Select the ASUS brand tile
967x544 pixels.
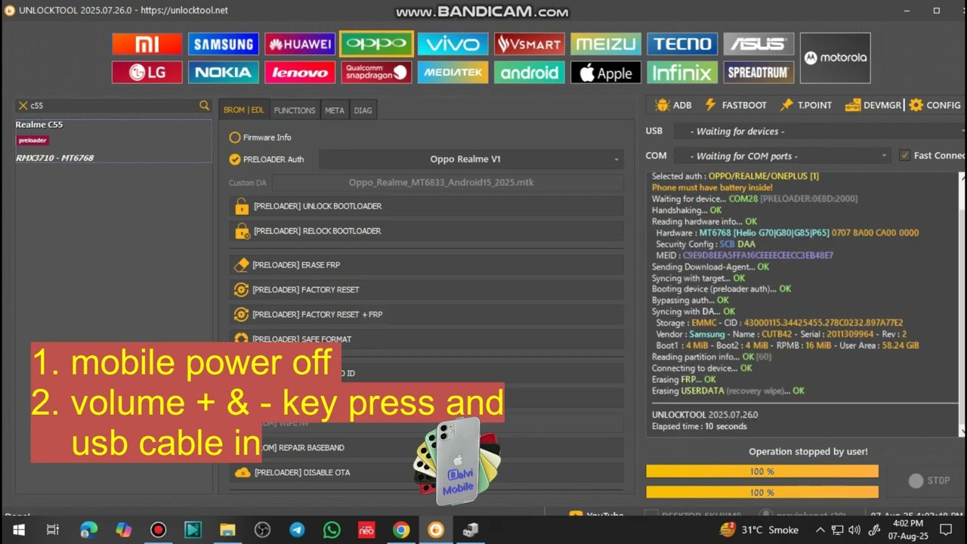(758, 45)
